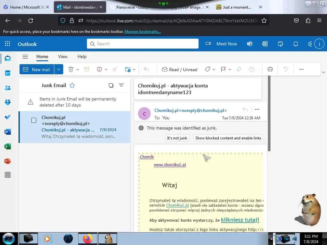Launch PowerPoint from the left sidebar

pos(8,161)
